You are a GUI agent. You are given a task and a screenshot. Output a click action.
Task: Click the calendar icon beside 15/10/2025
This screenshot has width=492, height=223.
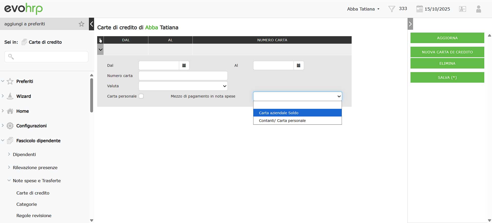pos(419,9)
